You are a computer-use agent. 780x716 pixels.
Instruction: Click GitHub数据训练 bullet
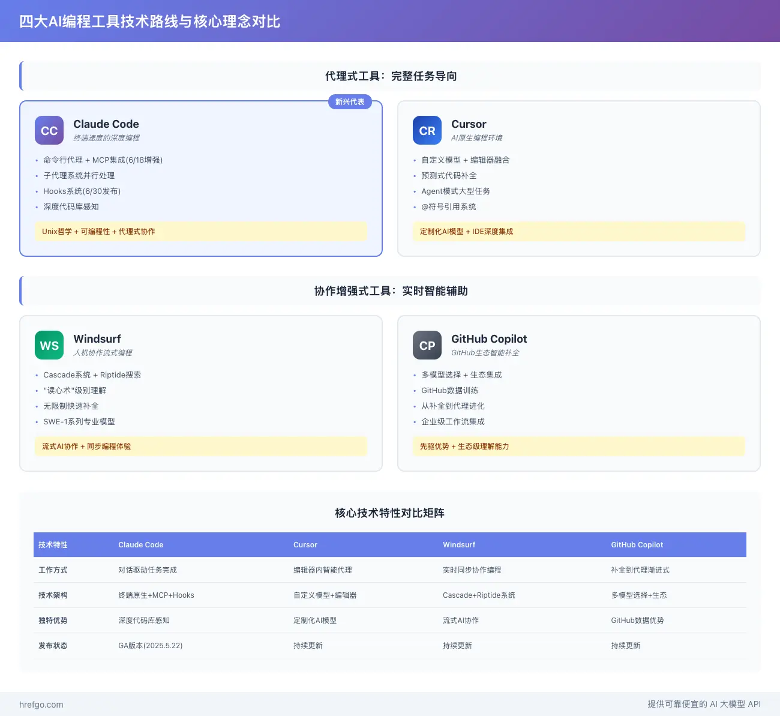(x=450, y=390)
